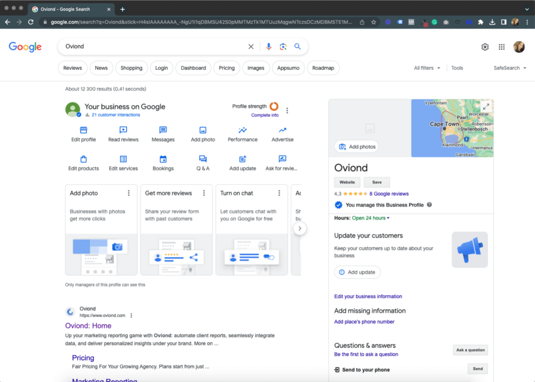Open Performance stats icon
The height and width of the screenshot is (382, 535).
(x=242, y=130)
